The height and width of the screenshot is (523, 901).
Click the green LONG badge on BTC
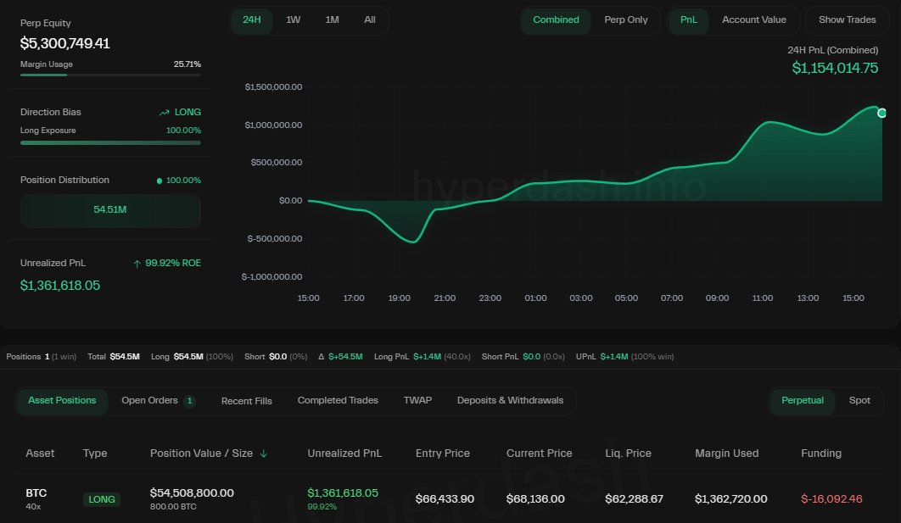pos(101,499)
